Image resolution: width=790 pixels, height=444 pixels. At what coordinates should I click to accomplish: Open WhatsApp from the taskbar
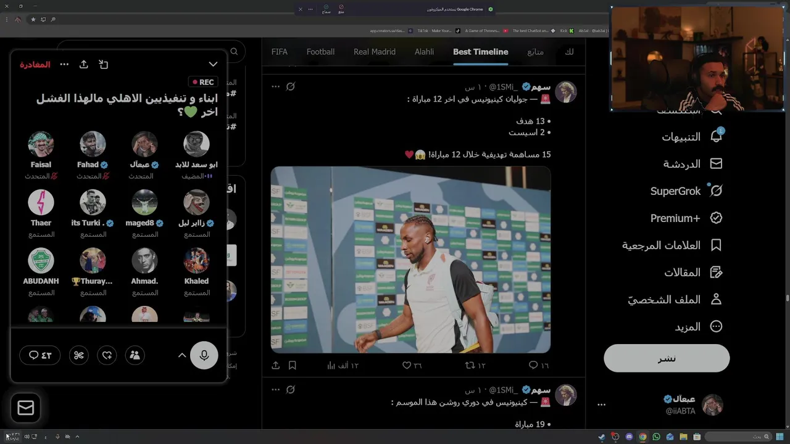pyautogui.click(x=656, y=437)
